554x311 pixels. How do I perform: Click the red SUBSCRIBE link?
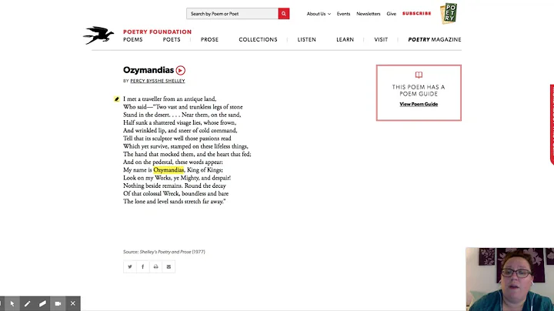(417, 13)
